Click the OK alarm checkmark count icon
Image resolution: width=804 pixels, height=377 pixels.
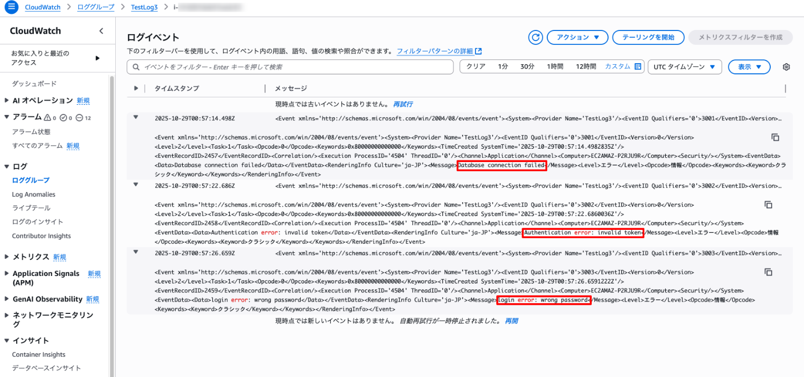(x=66, y=118)
